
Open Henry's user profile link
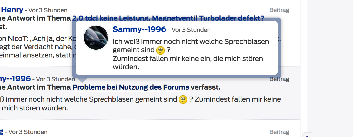pos(12,10)
